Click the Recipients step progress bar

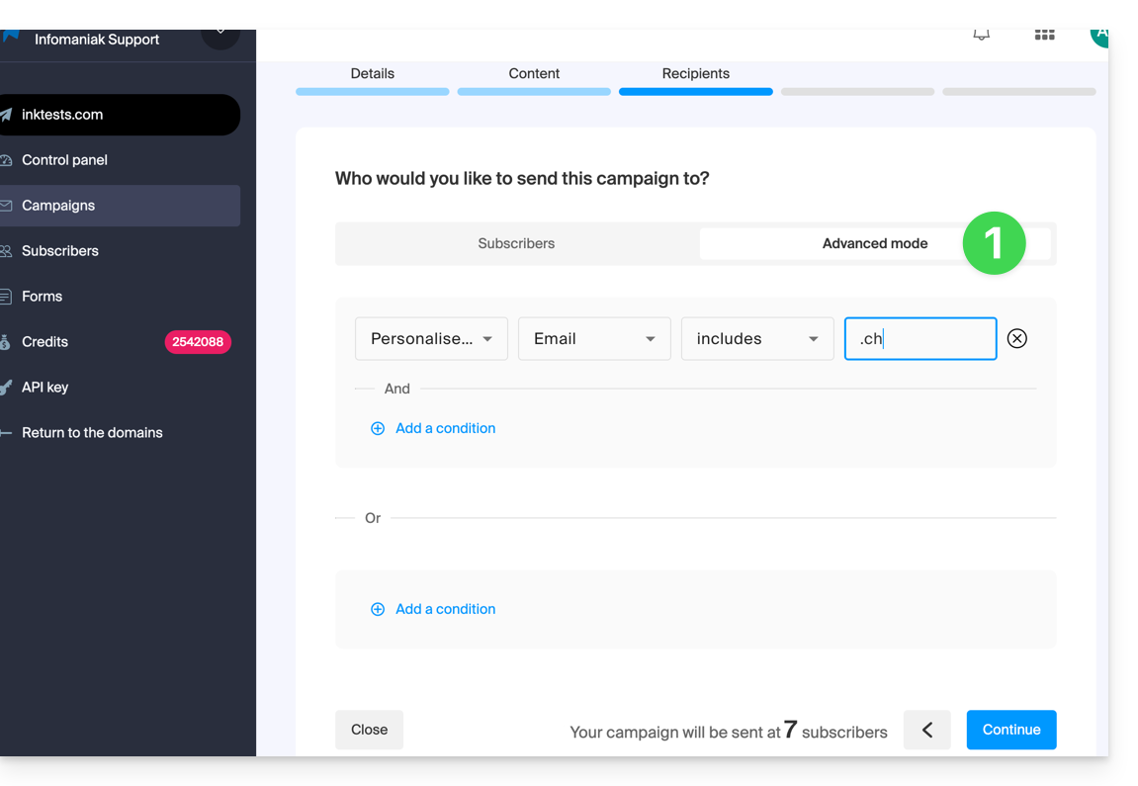695,91
